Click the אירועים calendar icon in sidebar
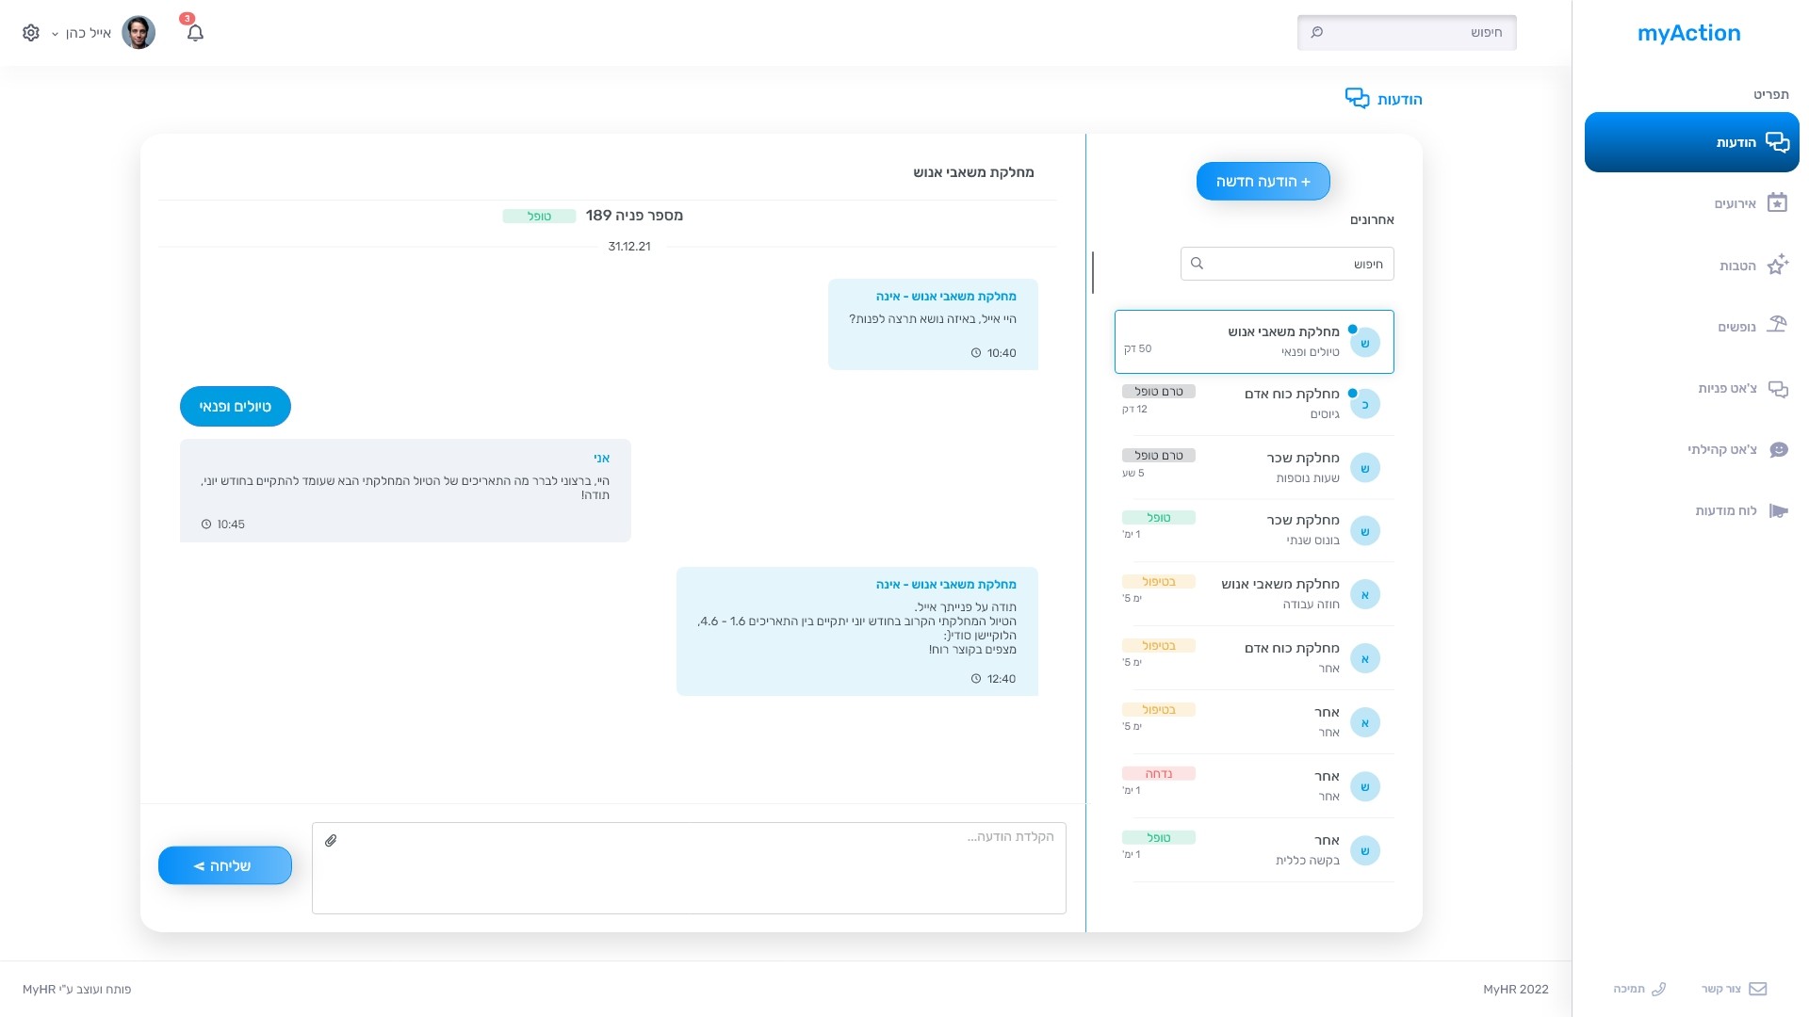The image size is (1809, 1017). pos(1777,203)
